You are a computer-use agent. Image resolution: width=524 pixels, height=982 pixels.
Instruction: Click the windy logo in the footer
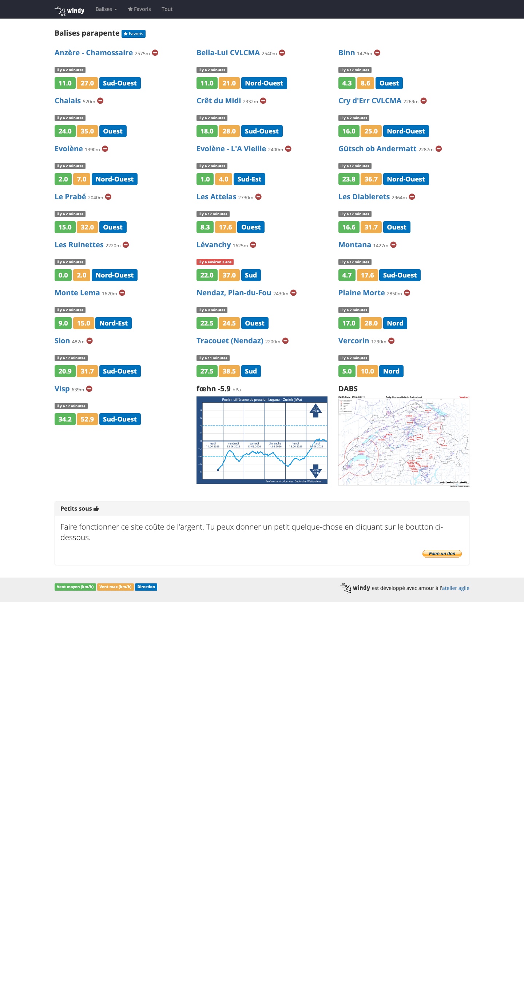[355, 588]
